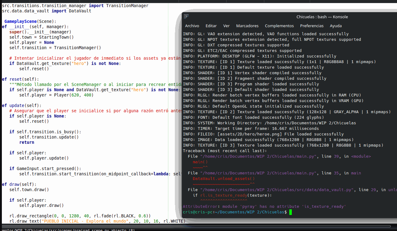This screenshot has height=231, width=397.
Task: Click the 'src.data.data_vault import DataVault' editor line
Action: (x=47, y=11)
